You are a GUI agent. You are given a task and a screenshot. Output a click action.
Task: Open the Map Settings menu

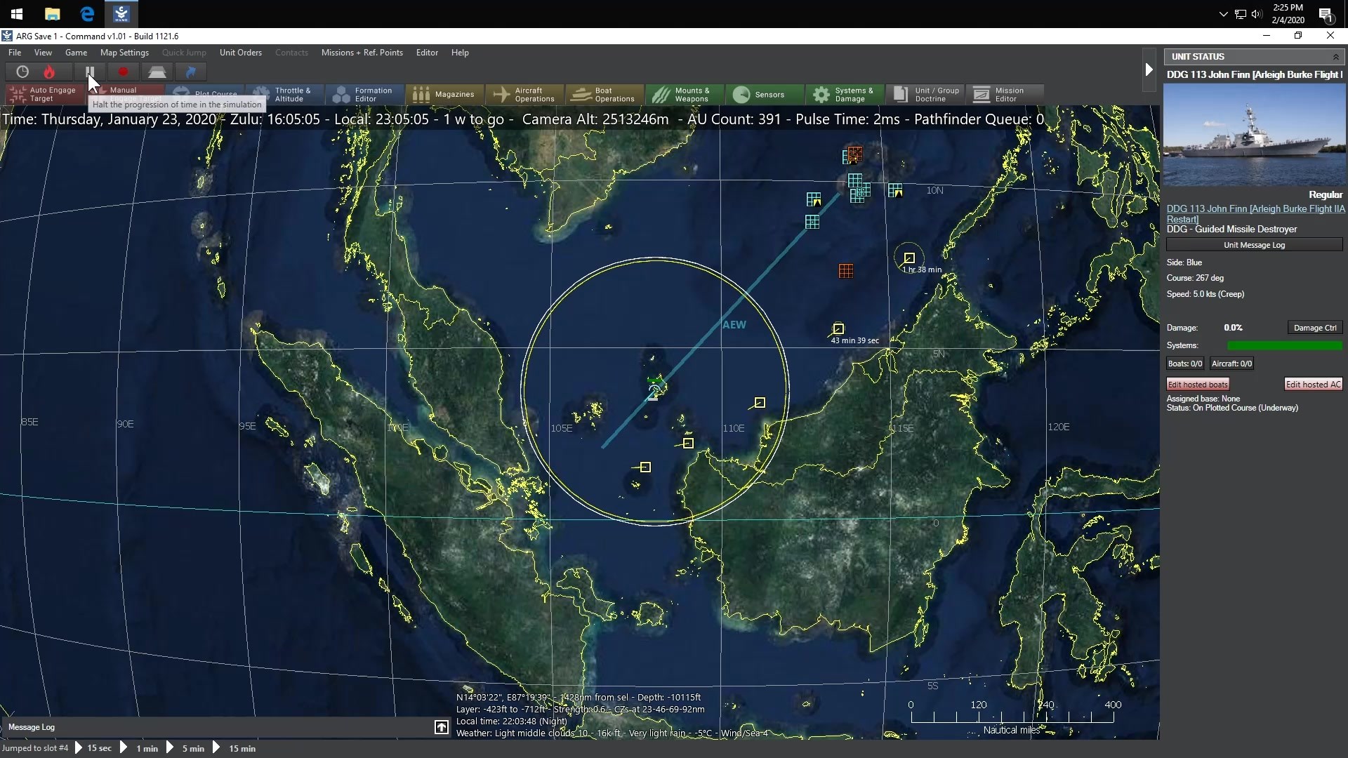124,53
